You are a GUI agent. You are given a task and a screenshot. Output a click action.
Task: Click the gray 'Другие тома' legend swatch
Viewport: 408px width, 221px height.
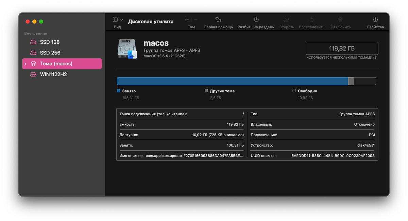point(206,91)
